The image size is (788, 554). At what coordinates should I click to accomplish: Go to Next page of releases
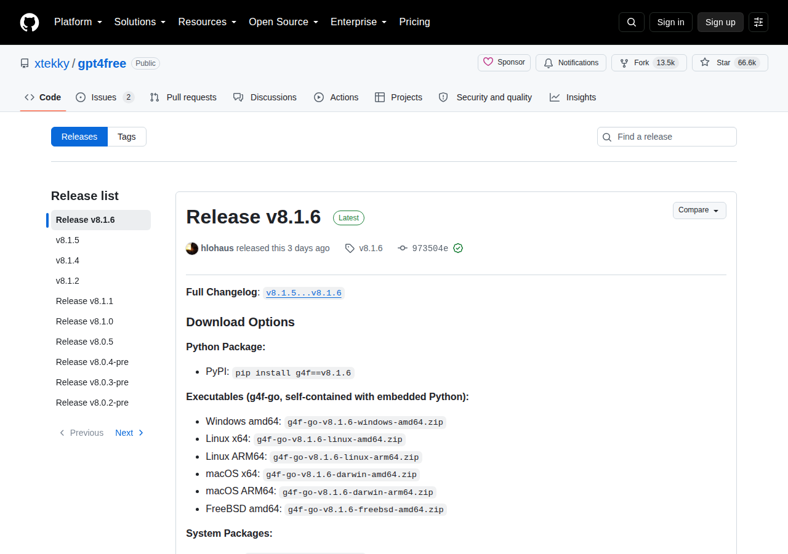pos(130,433)
